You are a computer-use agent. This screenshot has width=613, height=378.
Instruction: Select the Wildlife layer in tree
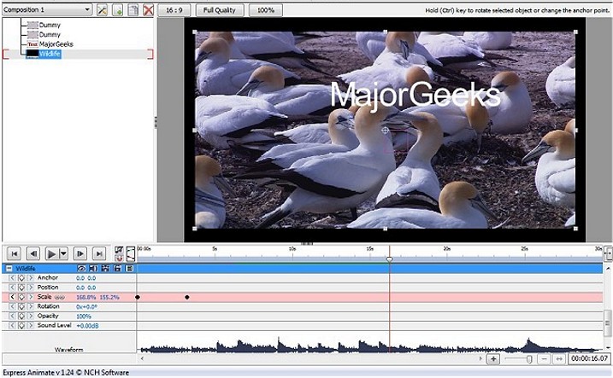point(50,54)
